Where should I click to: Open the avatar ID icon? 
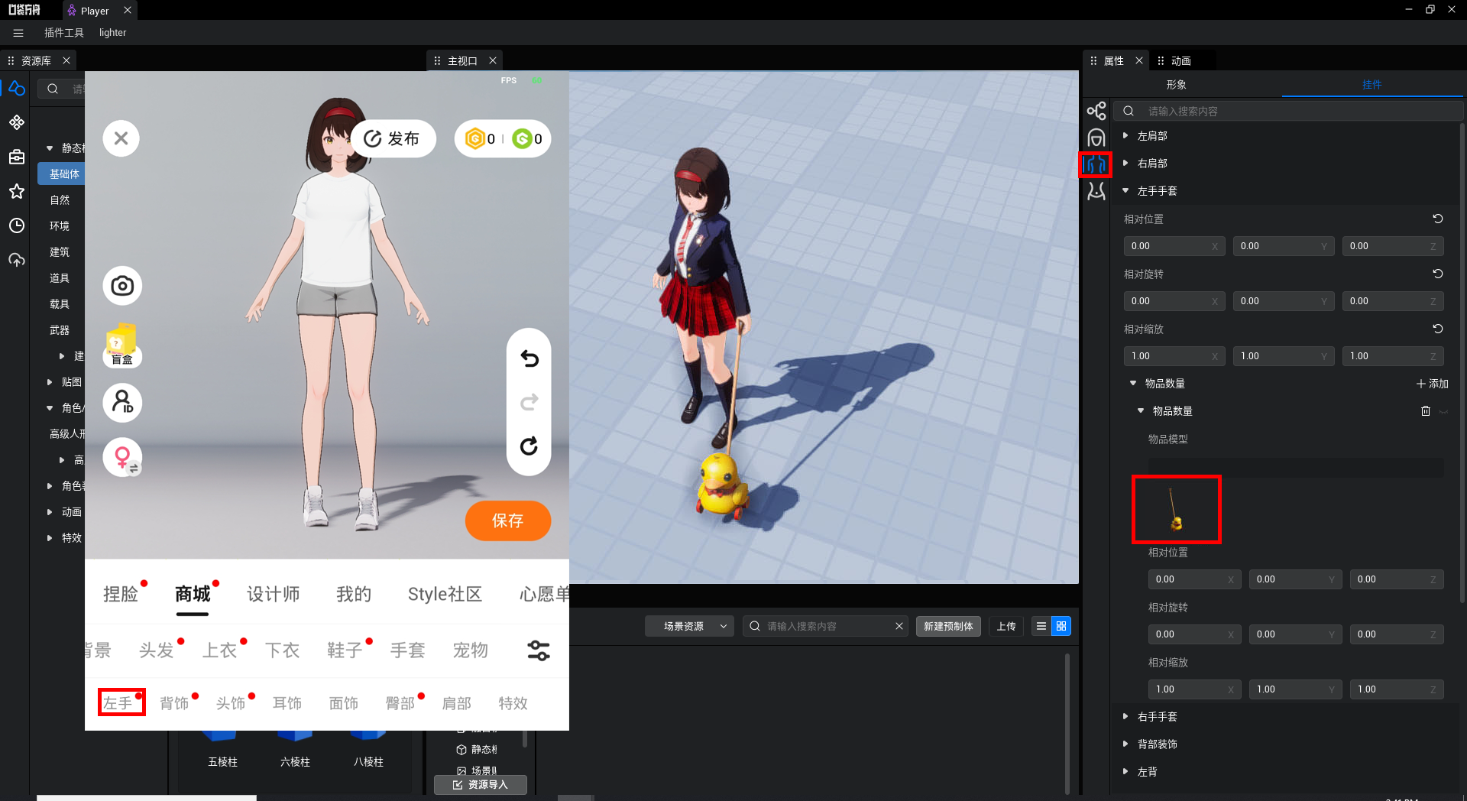122,402
